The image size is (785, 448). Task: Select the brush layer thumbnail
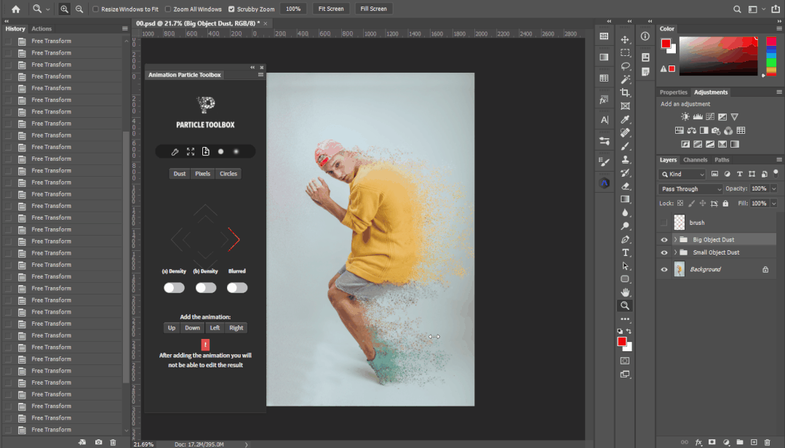click(680, 223)
